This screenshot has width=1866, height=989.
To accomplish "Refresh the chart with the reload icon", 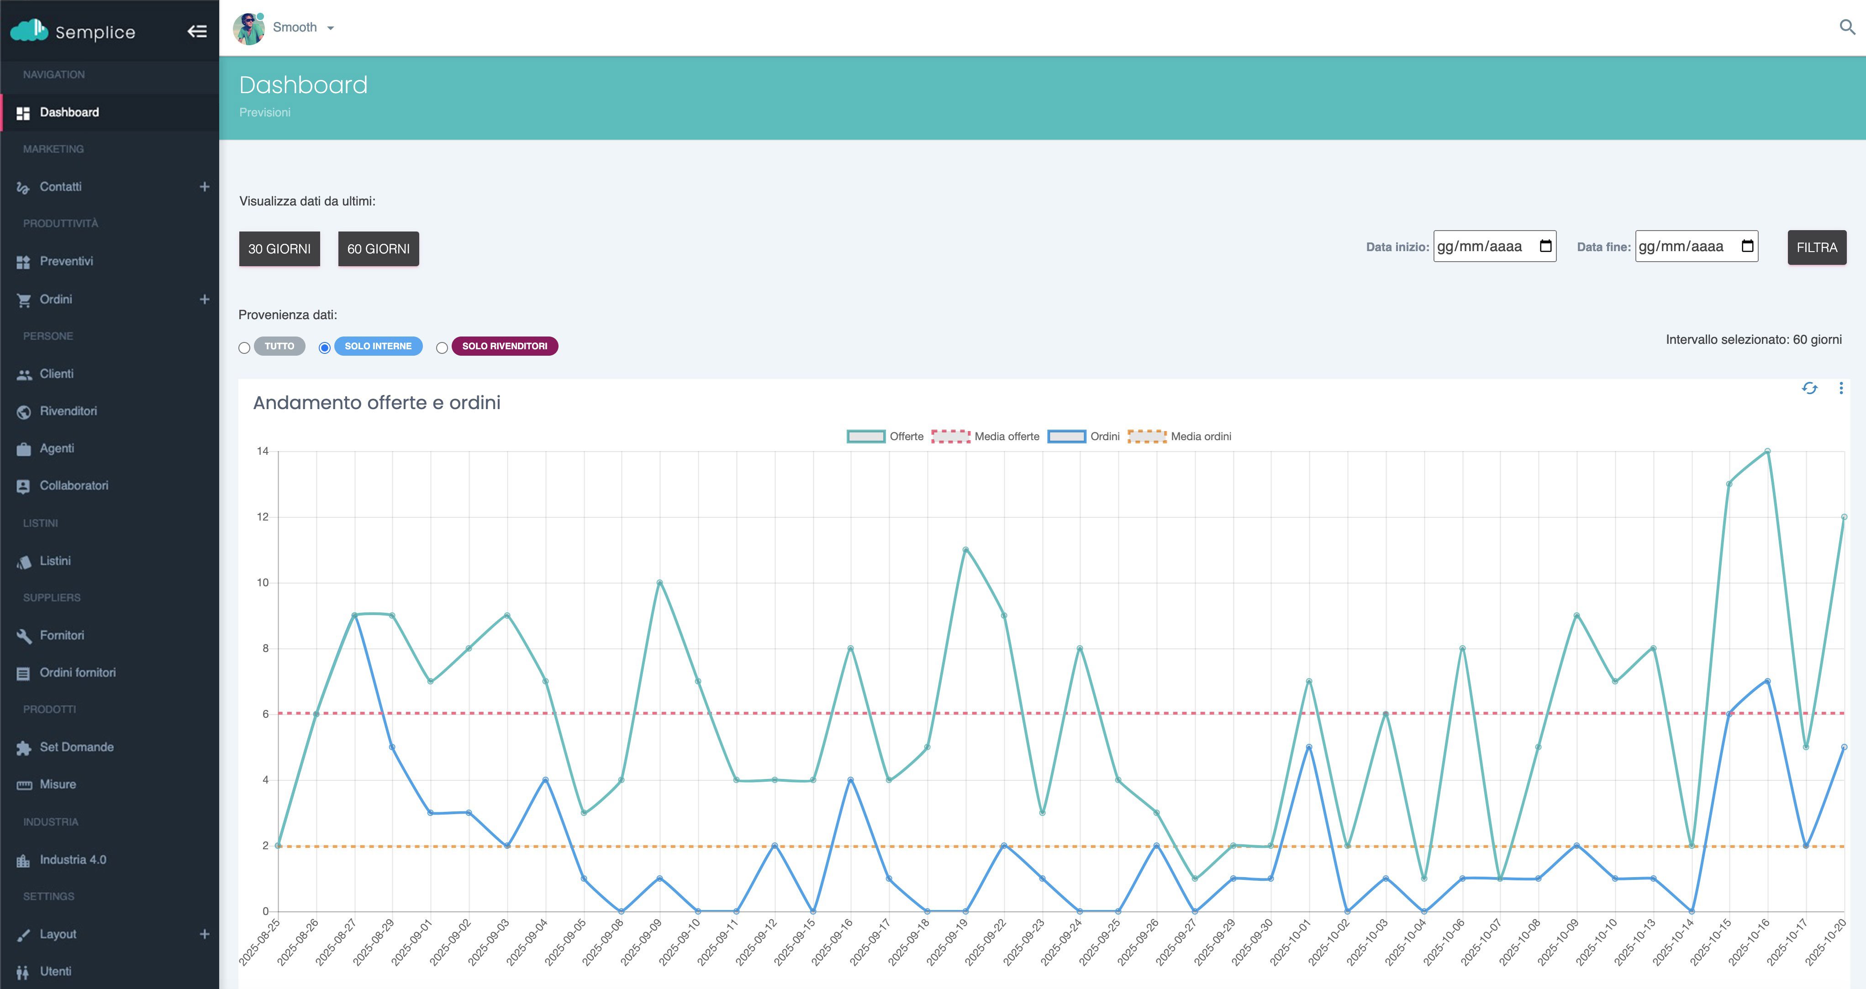I will click(1809, 388).
